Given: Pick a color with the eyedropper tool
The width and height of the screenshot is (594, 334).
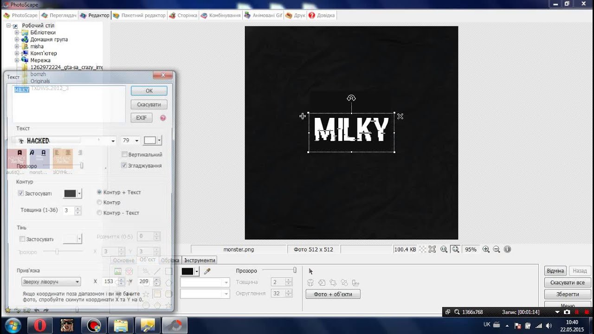Looking at the screenshot, I should tap(207, 271).
